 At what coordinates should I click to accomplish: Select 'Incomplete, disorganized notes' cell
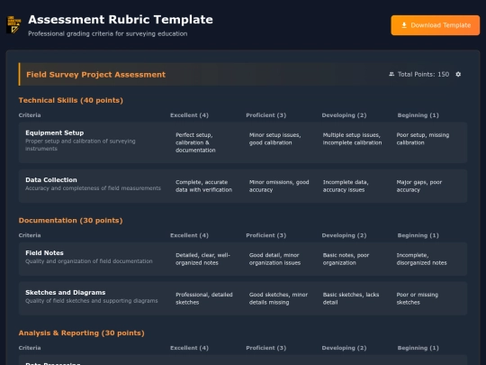pos(421,259)
